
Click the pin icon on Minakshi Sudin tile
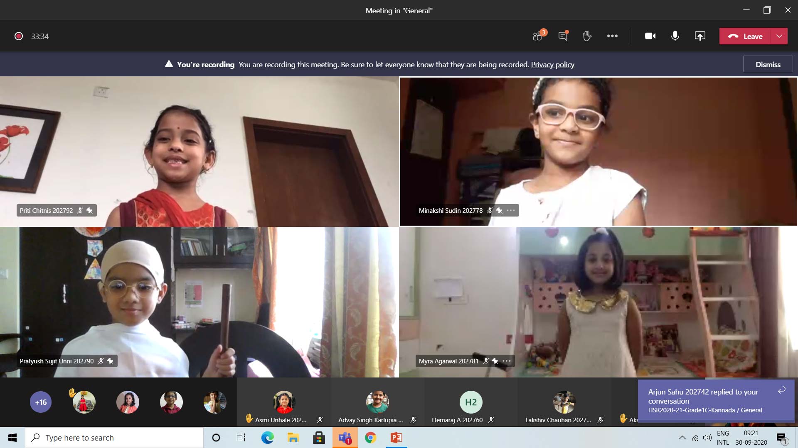500,210
